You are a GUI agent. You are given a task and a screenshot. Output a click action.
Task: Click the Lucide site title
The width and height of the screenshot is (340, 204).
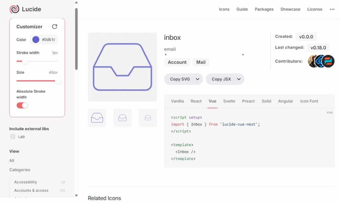(32, 9)
